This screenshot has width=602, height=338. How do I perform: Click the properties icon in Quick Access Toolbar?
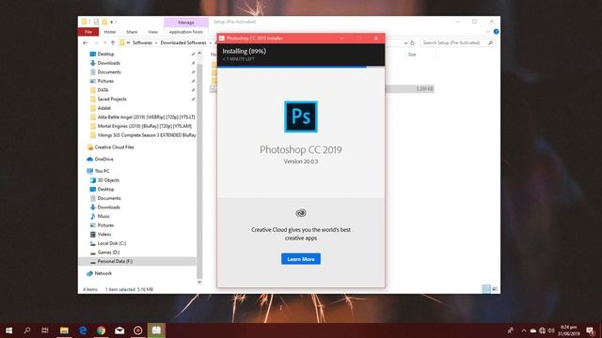point(96,22)
